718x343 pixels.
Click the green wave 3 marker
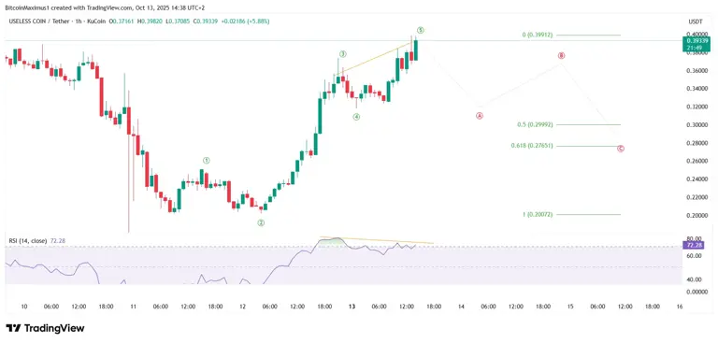click(342, 54)
